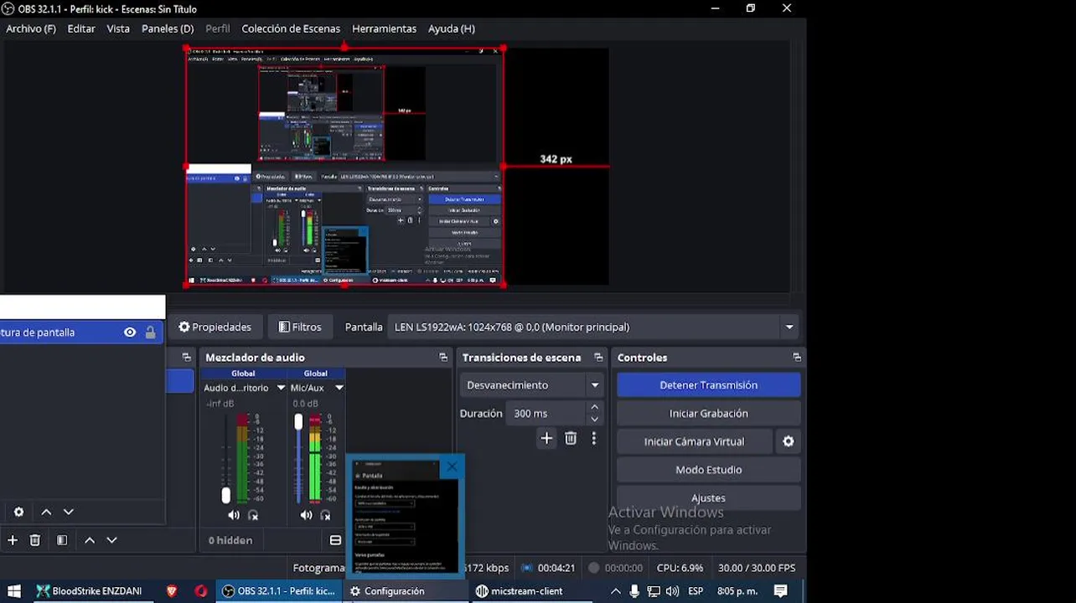Click Iniciar Grabación button

pyautogui.click(x=709, y=414)
